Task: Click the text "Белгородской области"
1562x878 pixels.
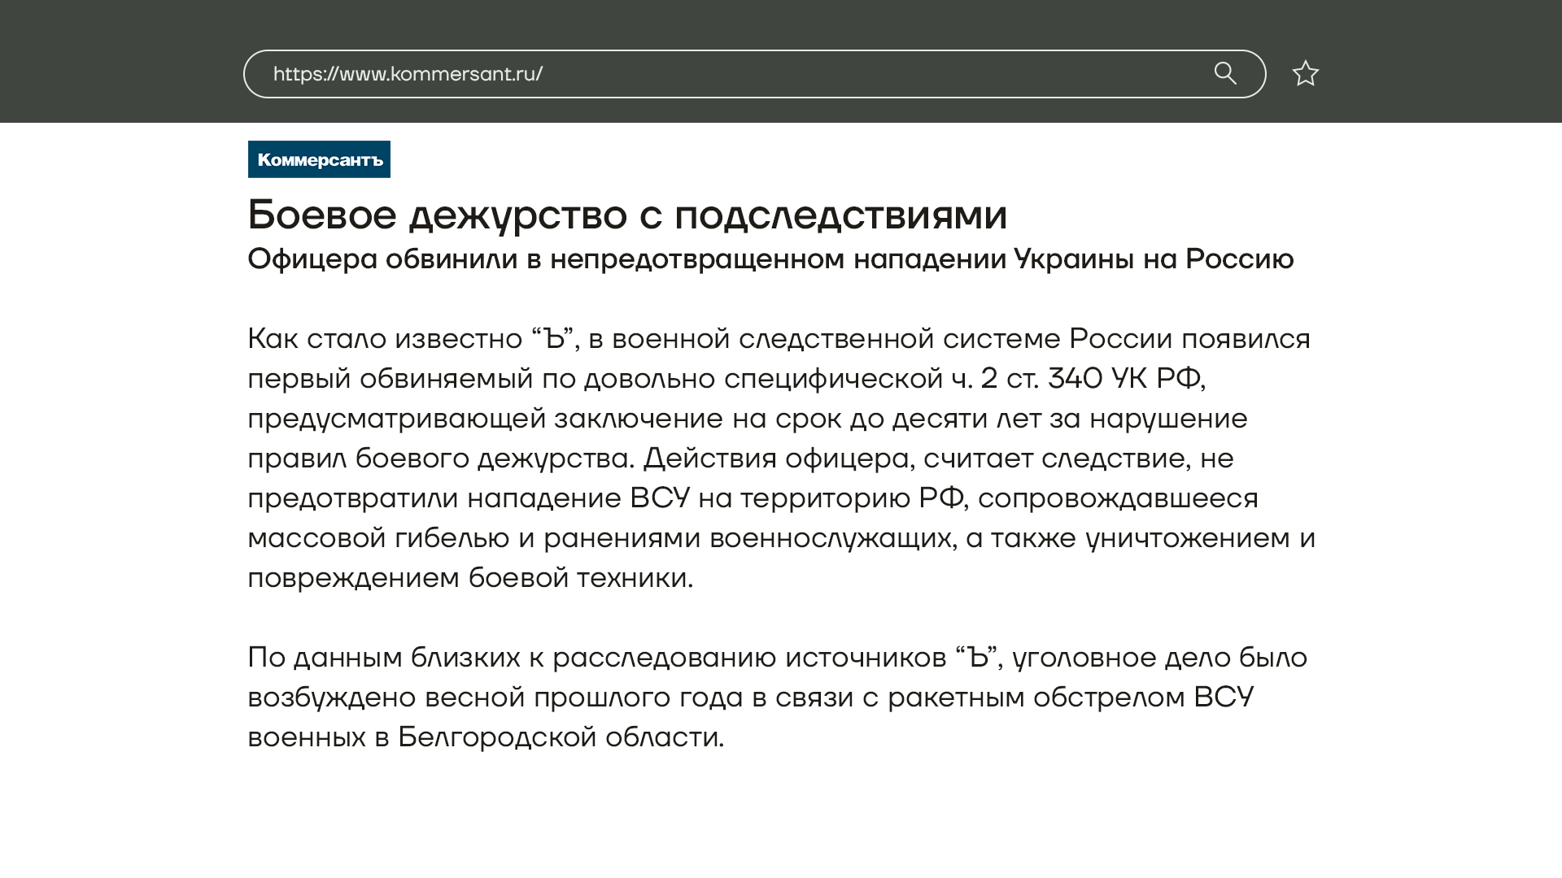Action: click(x=559, y=737)
